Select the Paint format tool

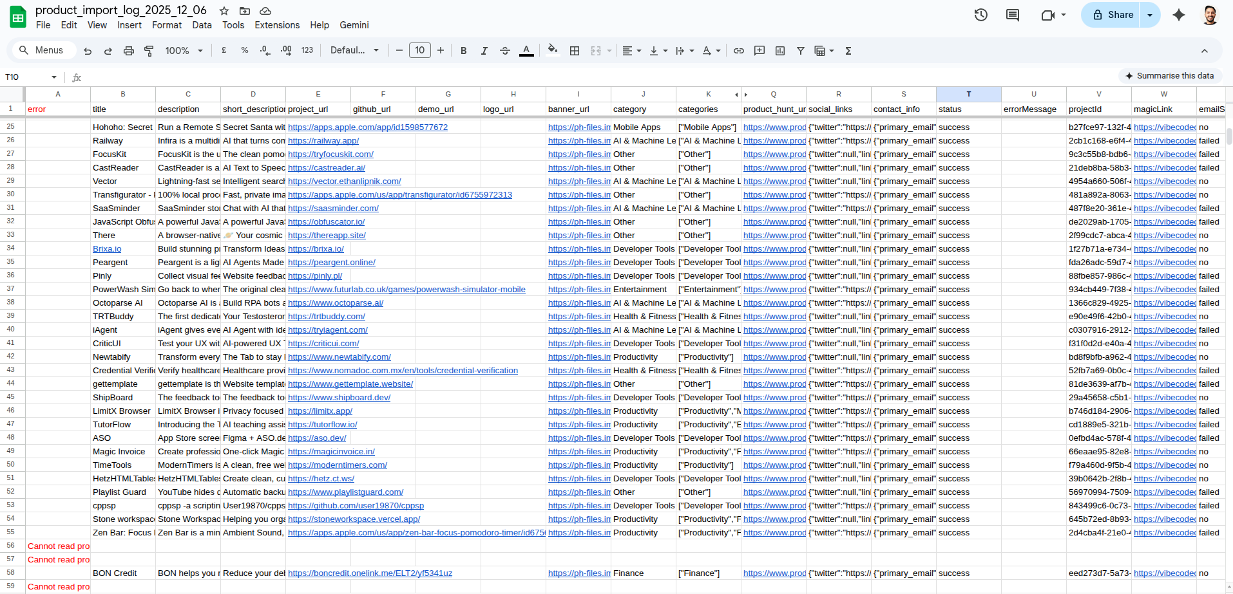tap(149, 51)
